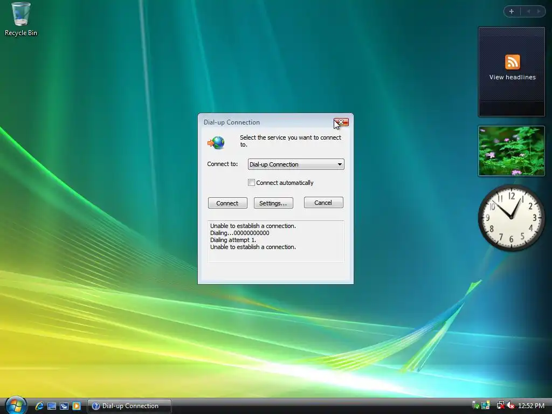Launch Windows Media Player from Quick Launch
This screenshot has height=414, width=552.
click(x=77, y=406)
